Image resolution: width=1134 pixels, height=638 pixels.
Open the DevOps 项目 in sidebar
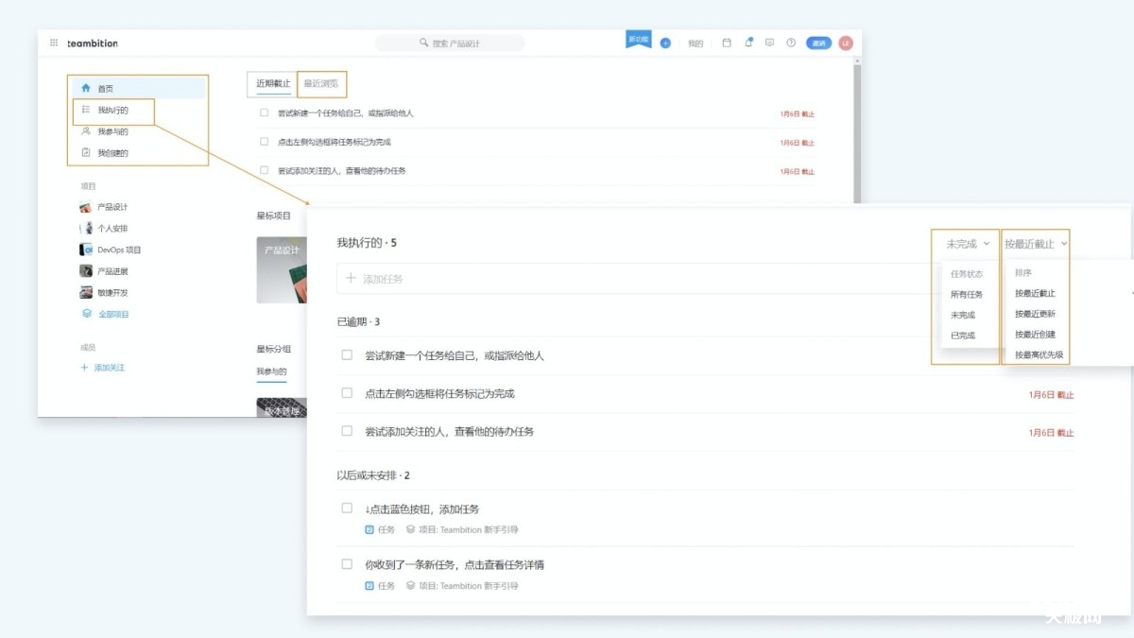click(118, 250)
